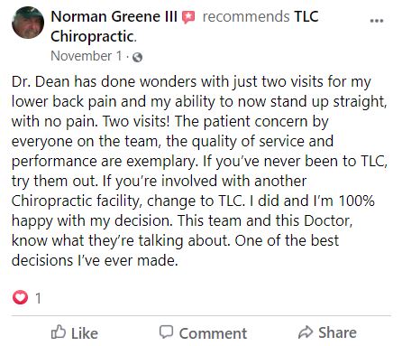Image resolution: width=402 pixels, height=346 pixels.
Task: Click the word recommends in the header
Action: coord(246,16)
